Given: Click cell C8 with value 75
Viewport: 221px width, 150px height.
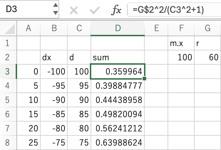Looking at the screenshot, I should pyautogui.click(x=79, y=143).
